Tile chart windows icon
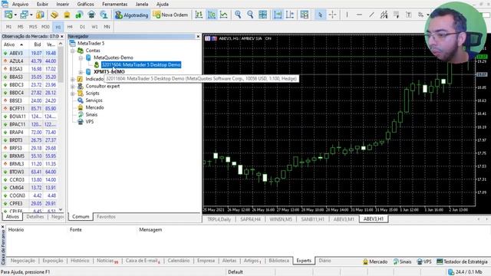Screen dimensions: 491x276 click(262, 15)
